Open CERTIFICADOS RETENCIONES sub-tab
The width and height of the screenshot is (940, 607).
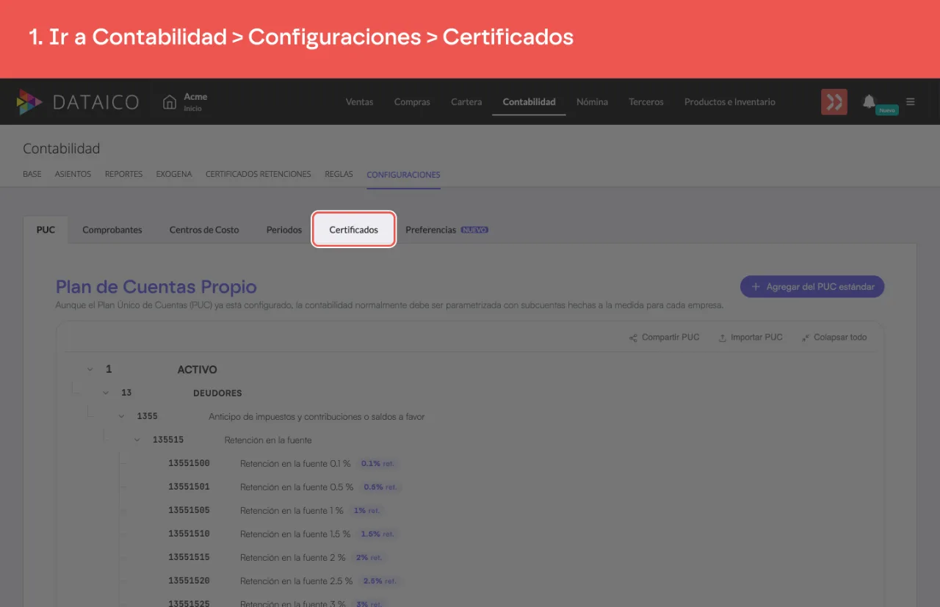click(258, 175)
